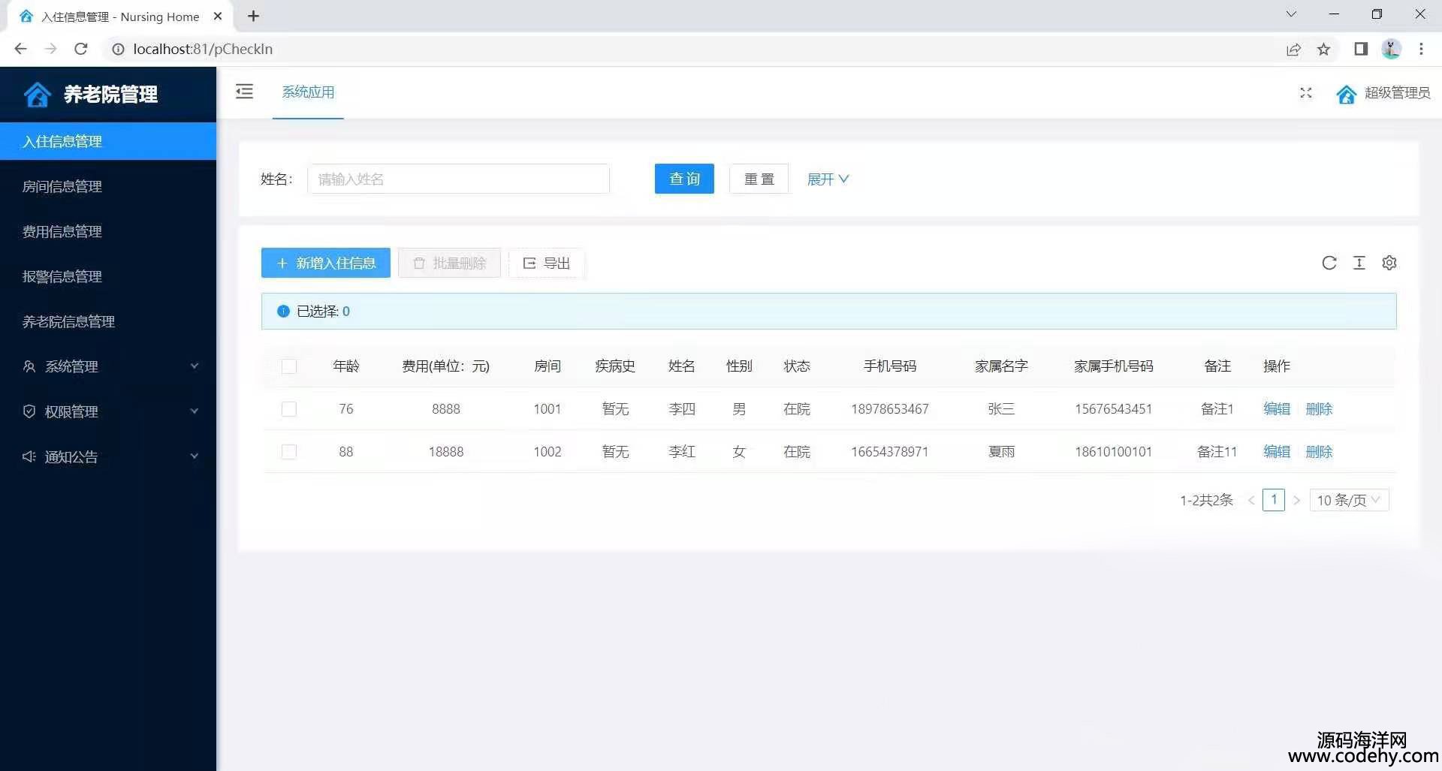The height and width of the screenshot is (771, 1442).
Task: Open the Chrome three-dot menu
Action: [1421, 49]
